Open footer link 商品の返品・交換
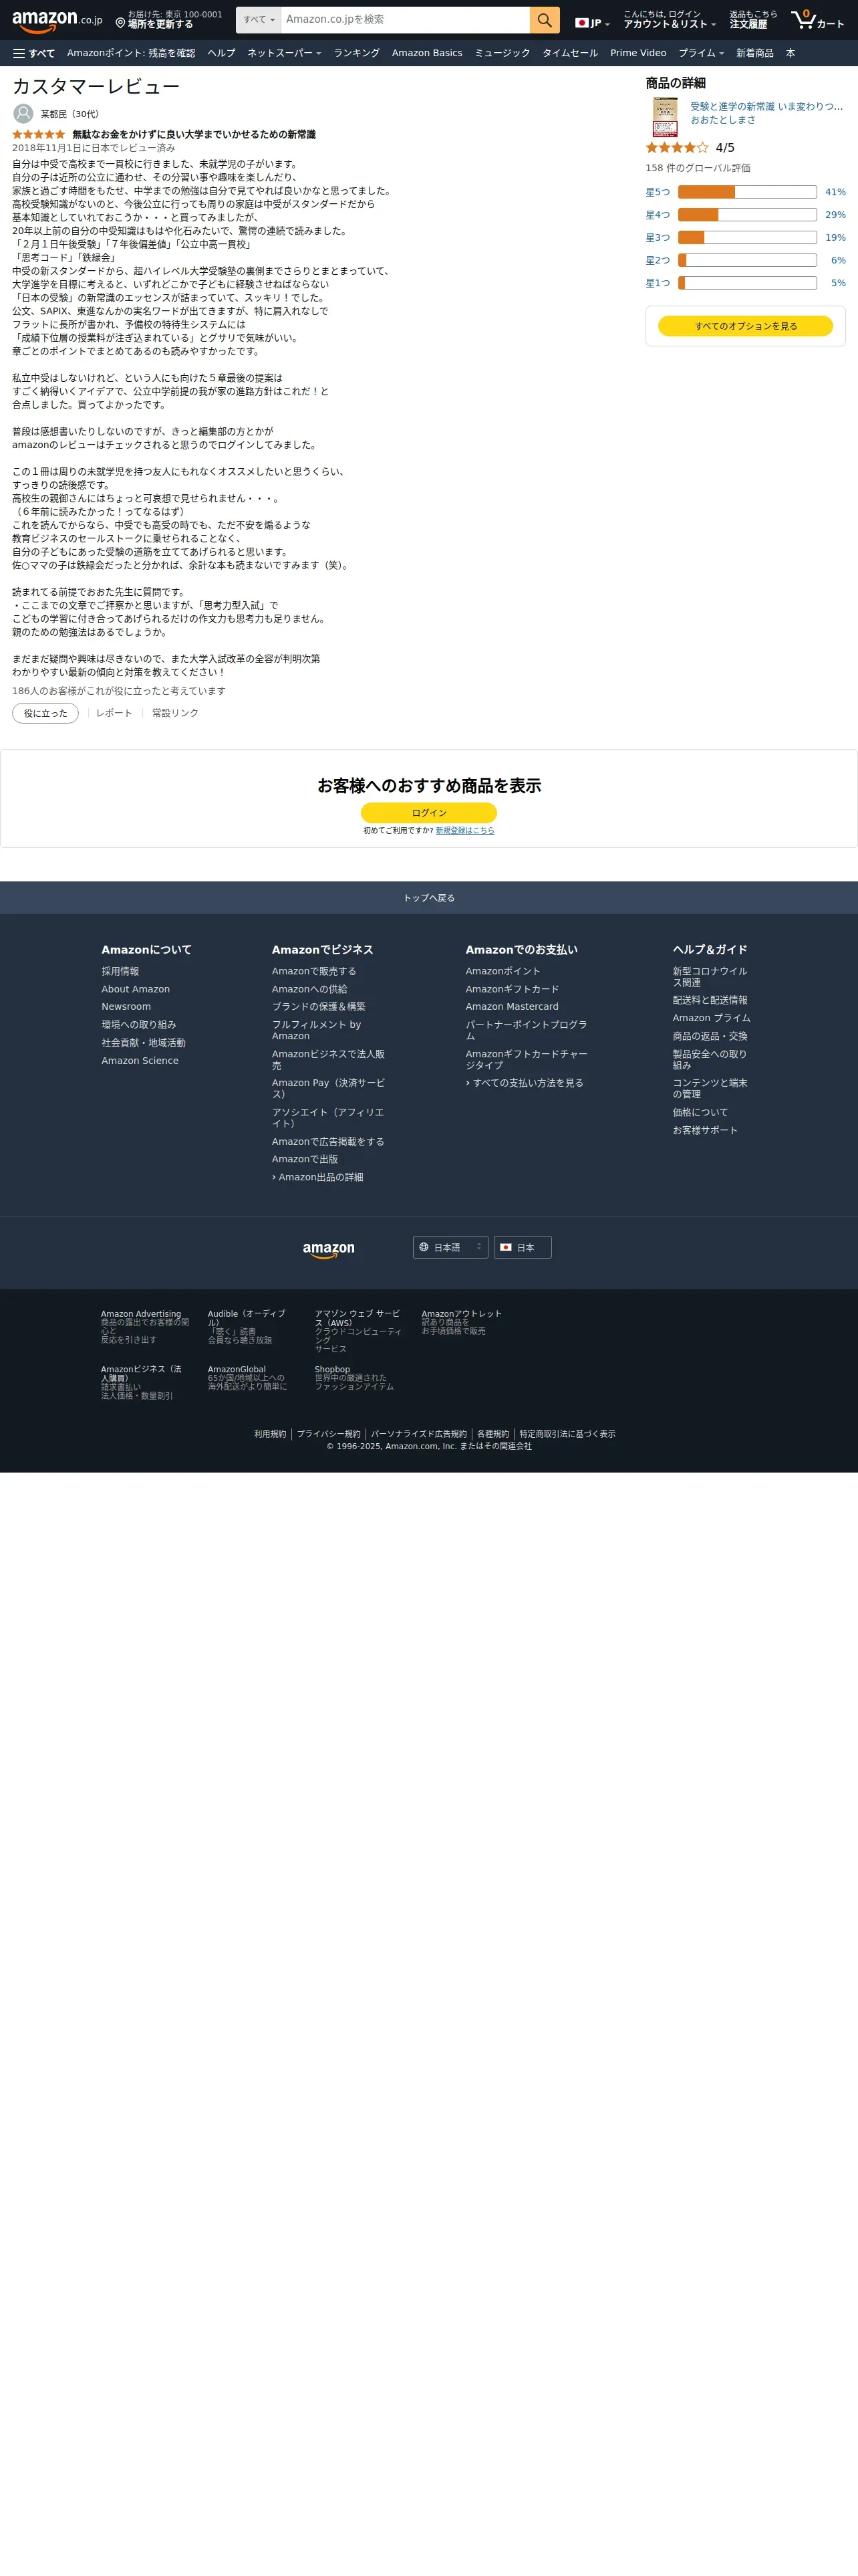This screenshot has height=2576, width=858. (x=710, y=1036)
